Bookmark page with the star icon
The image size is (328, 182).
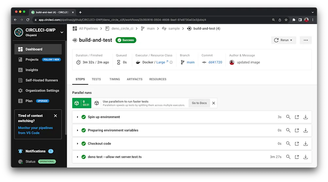pyautogui.click(x=286, y=20)
